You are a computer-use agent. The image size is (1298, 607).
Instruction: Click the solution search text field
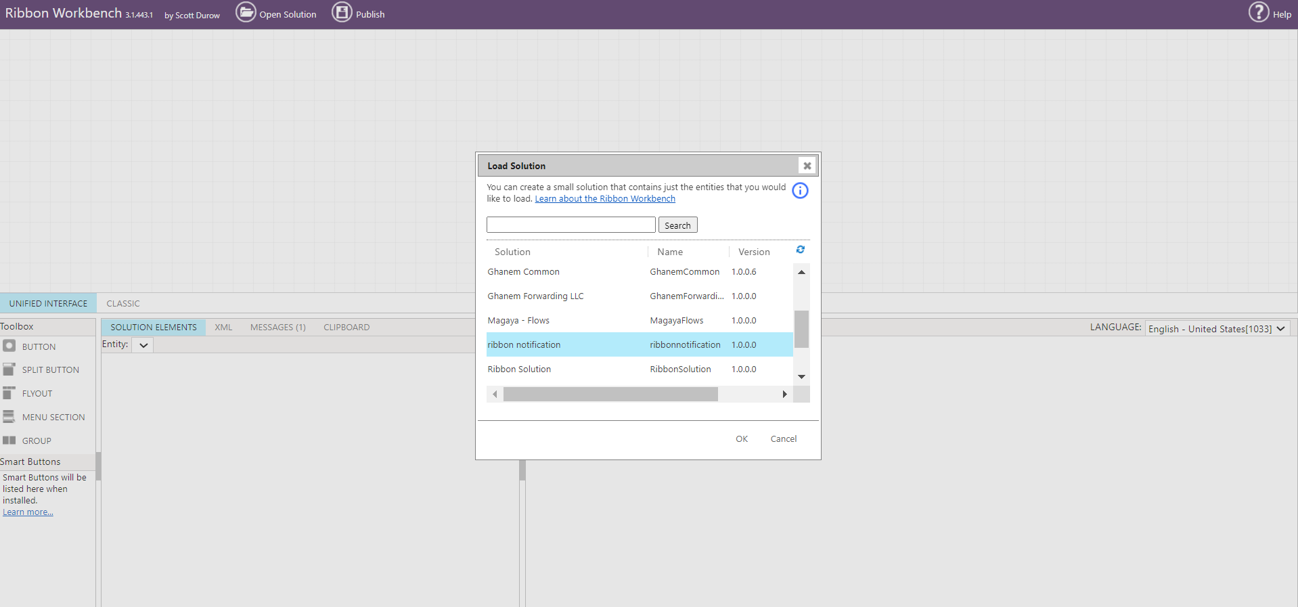[570, 225]
